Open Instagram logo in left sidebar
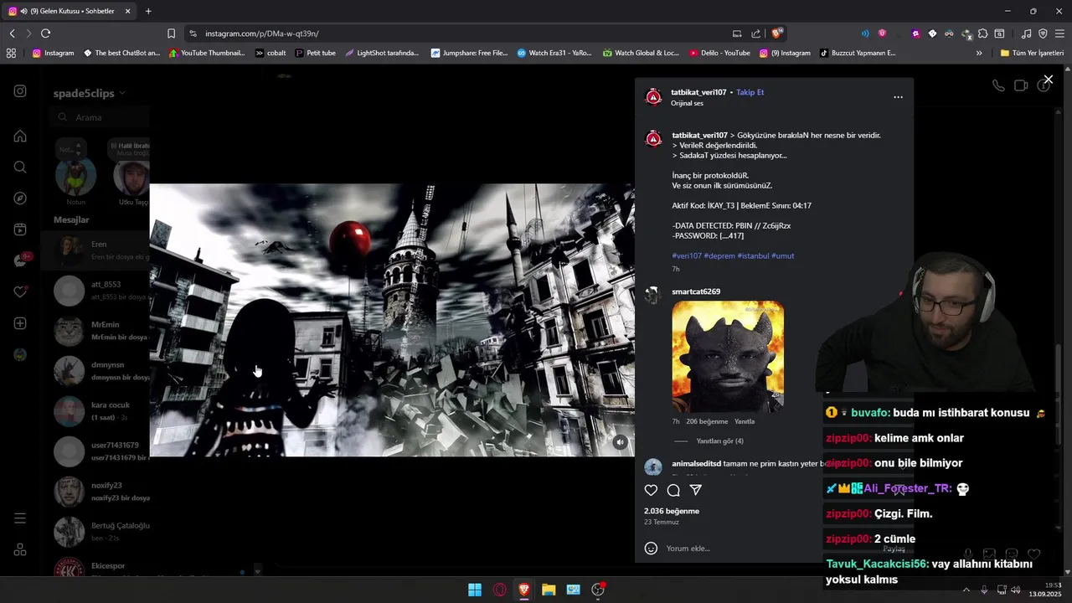 pyautogui.click(x=20, y=91)
